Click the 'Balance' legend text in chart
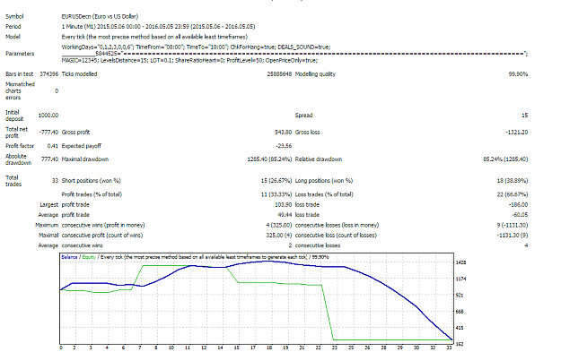Viewport: 561px width, 352px height. click(x=69, y=257)
